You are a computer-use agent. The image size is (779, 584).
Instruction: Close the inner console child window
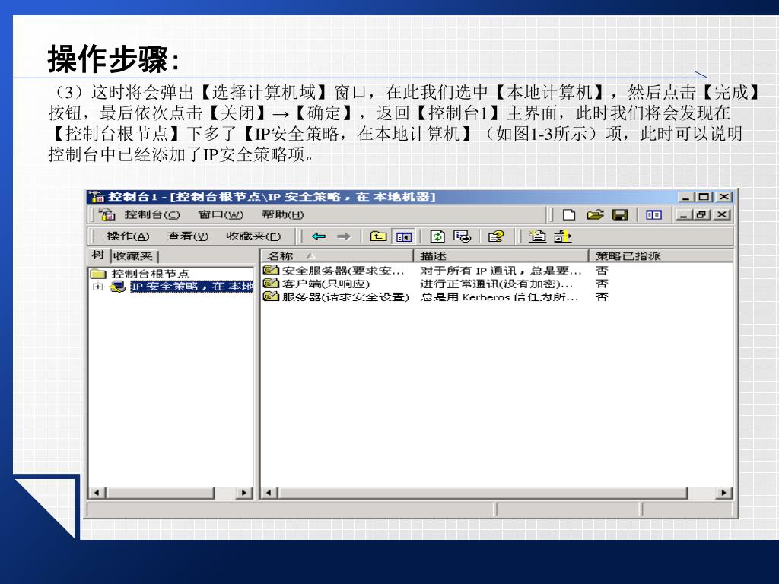(x=723, y=215)
